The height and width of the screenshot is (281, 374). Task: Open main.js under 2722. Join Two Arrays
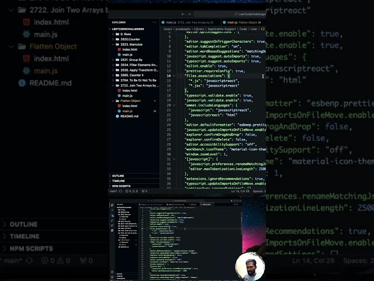(127, 95)
